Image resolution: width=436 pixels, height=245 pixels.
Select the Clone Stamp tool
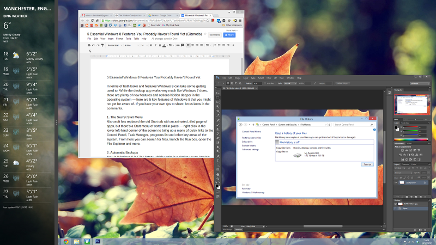coord(217,129)
